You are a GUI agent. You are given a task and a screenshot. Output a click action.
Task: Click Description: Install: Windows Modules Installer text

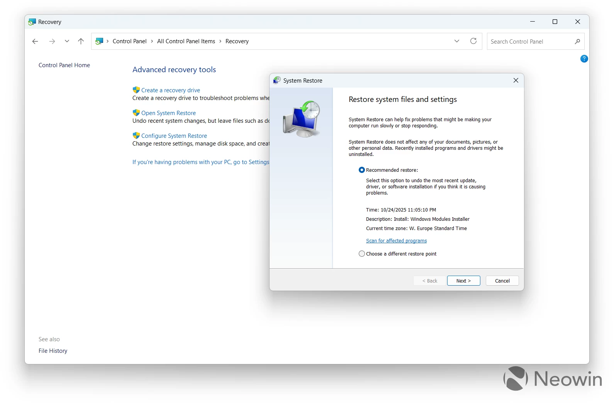pyautogui.click(x=418, y=219)
